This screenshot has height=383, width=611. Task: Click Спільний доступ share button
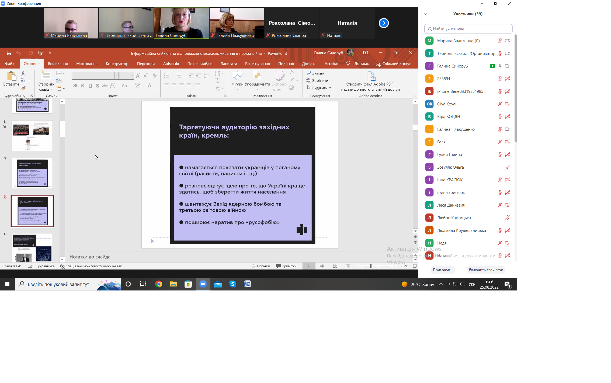[394, 63]
